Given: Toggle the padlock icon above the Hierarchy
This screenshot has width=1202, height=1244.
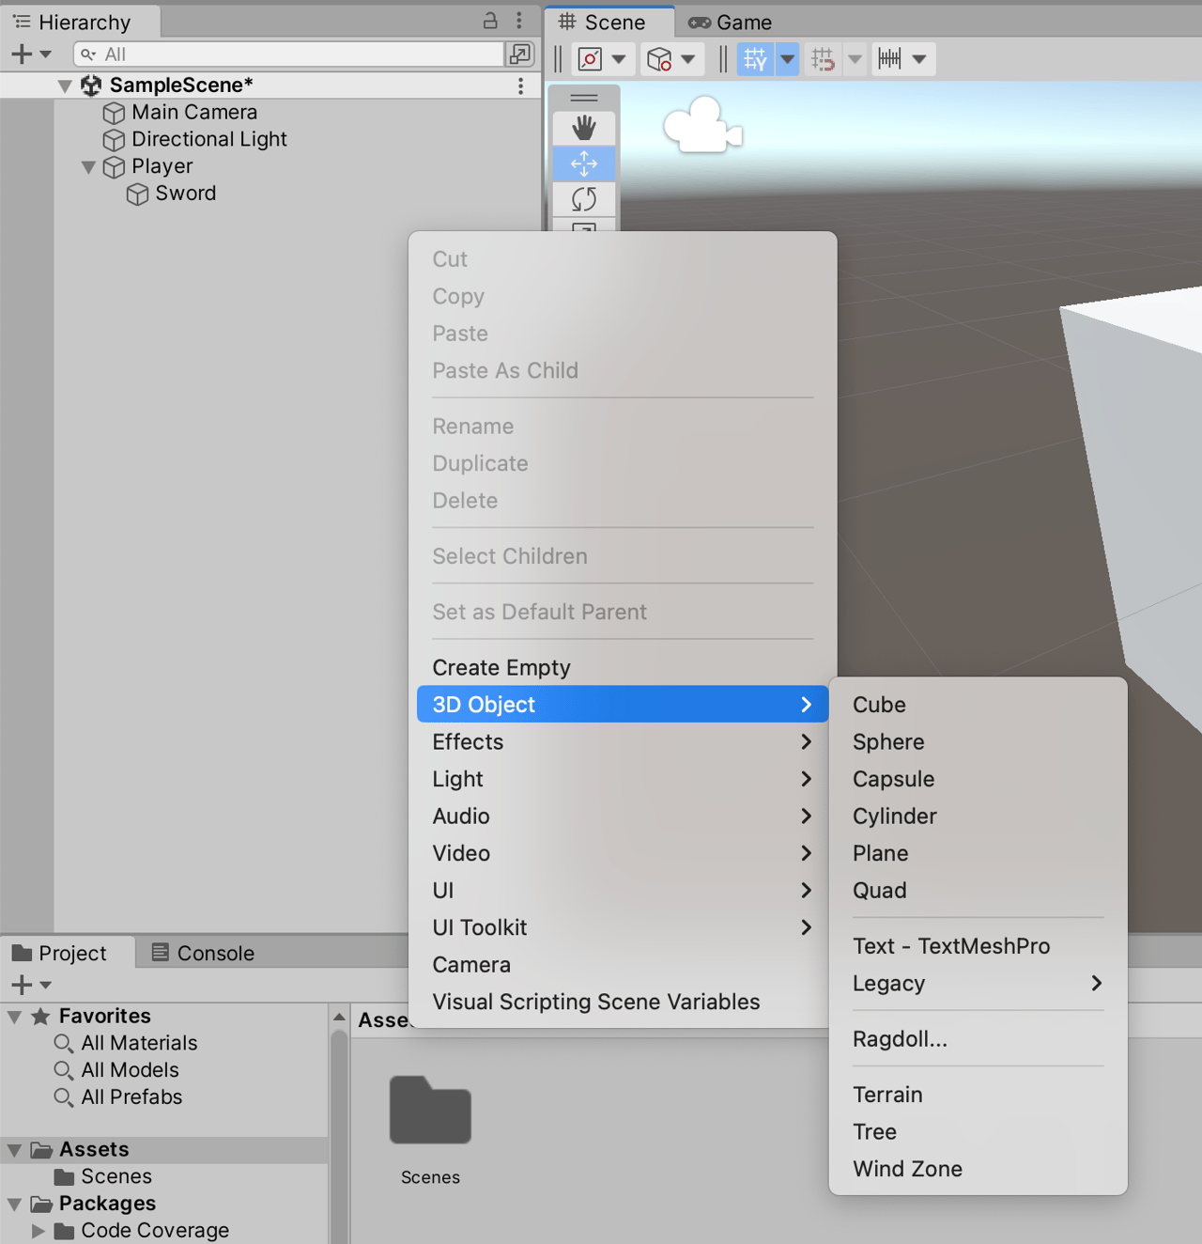Looking at the screenshot, I should (489, 20).
